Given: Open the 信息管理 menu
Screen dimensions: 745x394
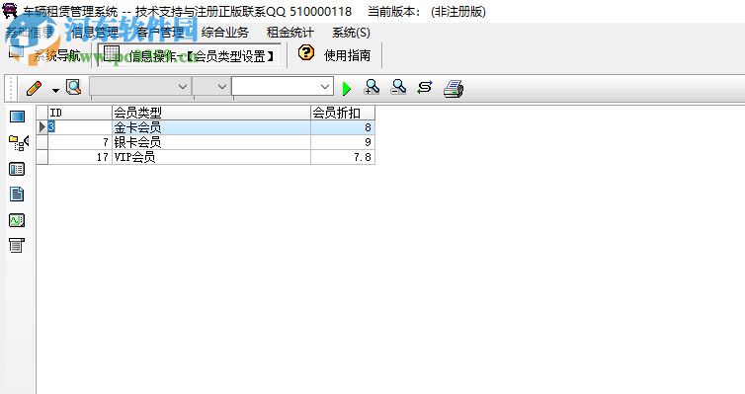Looking at the screenshot, I should 95,33.
